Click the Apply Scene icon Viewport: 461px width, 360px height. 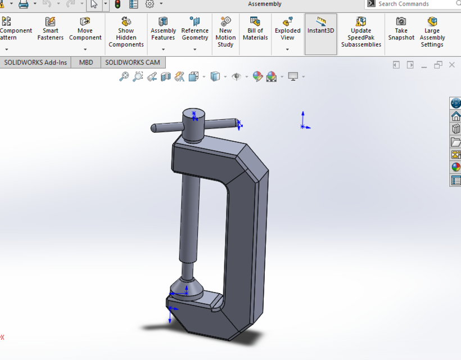pyautogui.click(x=271, y=76)
